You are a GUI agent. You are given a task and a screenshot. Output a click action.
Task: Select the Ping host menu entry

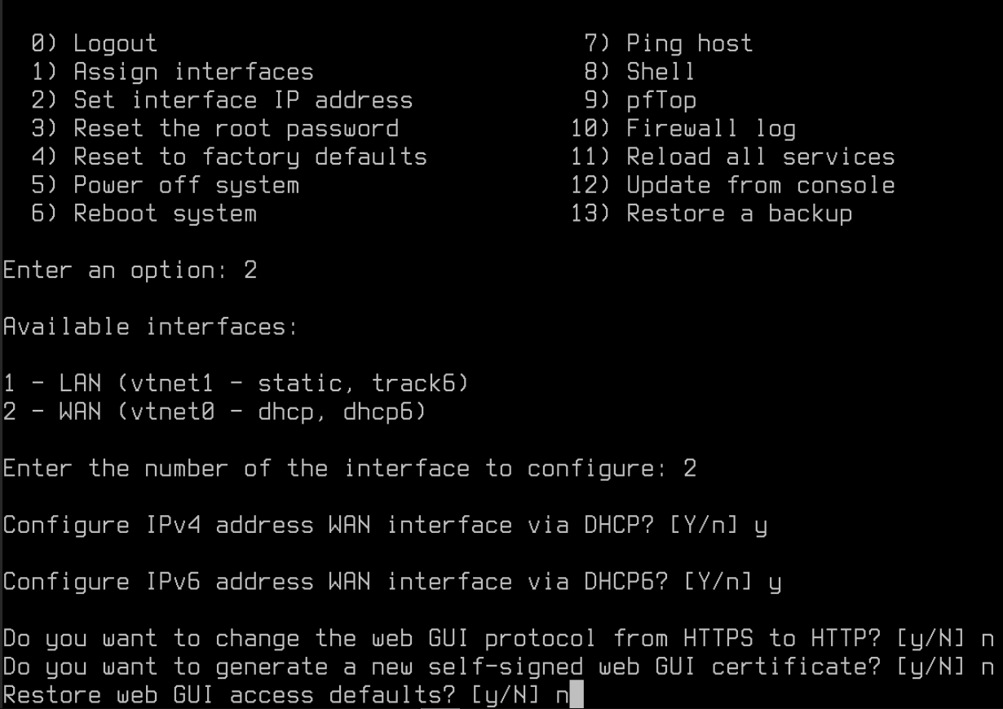coord(688,43)
